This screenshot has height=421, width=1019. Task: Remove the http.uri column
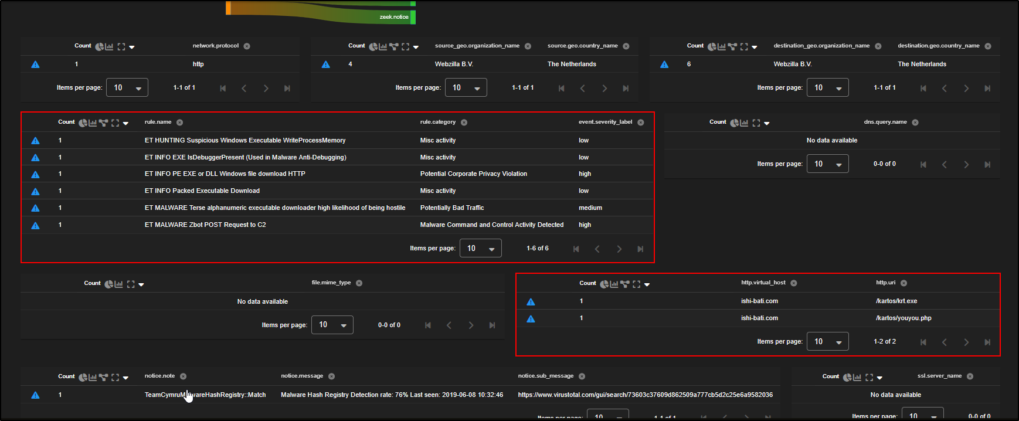(x=903, y=283)
